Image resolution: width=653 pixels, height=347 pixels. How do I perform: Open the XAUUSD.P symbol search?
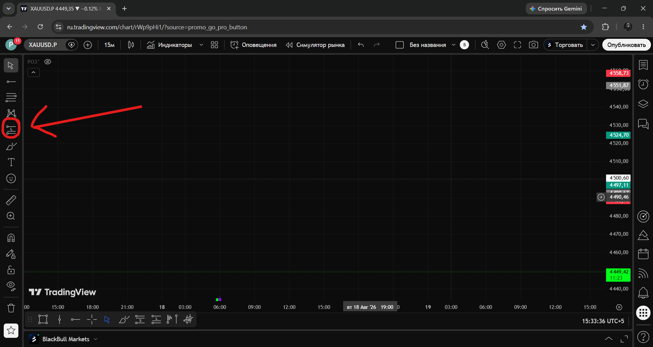43,45
